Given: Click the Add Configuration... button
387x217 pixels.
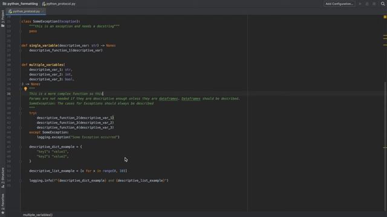Looking at the screenshot, I should [x=339, y=4].
